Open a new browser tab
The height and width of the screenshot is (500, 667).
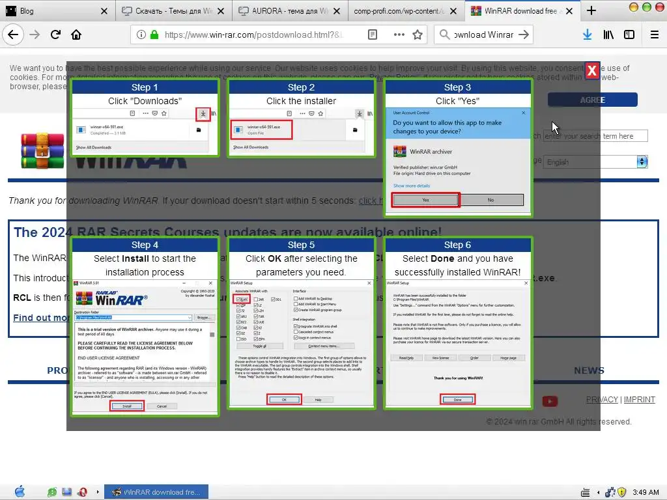(591, 11)
